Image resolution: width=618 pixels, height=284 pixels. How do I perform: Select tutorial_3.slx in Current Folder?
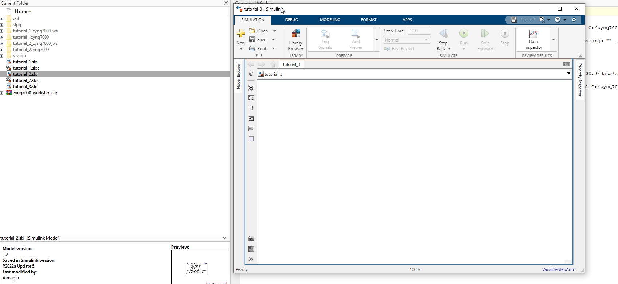click(25, 87)
